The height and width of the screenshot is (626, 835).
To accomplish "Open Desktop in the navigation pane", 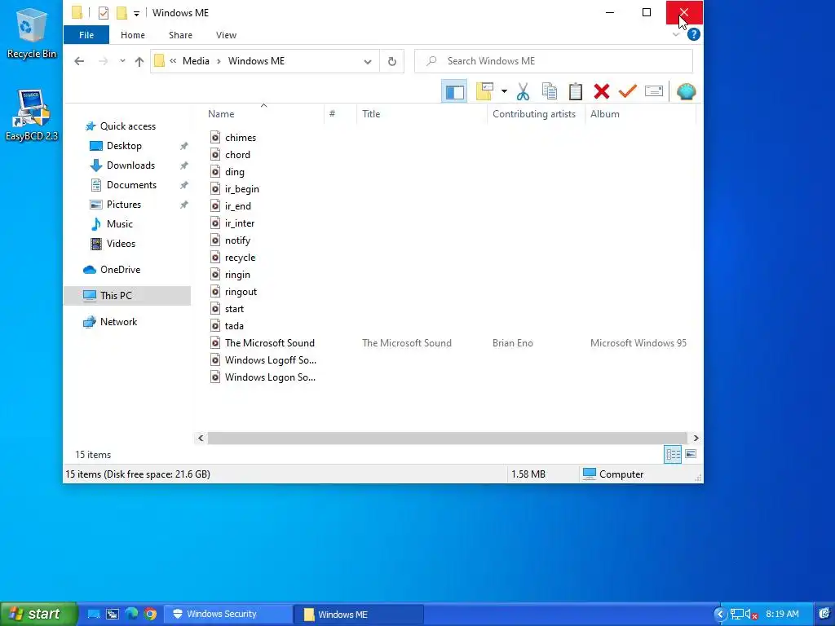I will [124, 146].
